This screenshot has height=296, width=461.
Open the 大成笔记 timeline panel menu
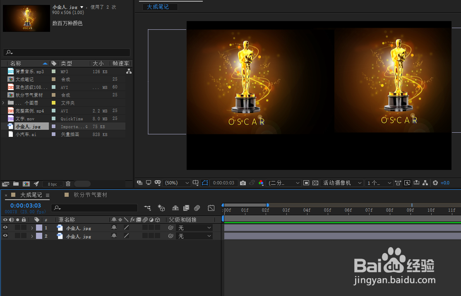coord(47,195)
